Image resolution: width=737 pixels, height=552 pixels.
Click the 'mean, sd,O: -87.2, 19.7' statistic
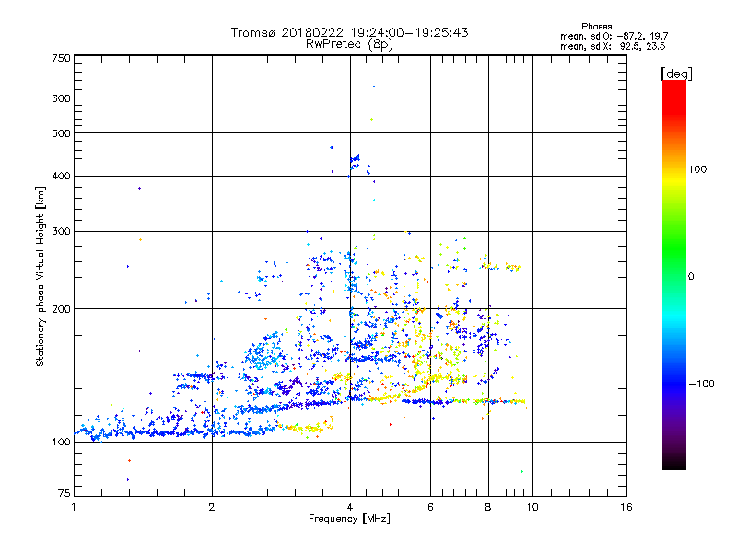pyautogui.click(x=614, y=36)
